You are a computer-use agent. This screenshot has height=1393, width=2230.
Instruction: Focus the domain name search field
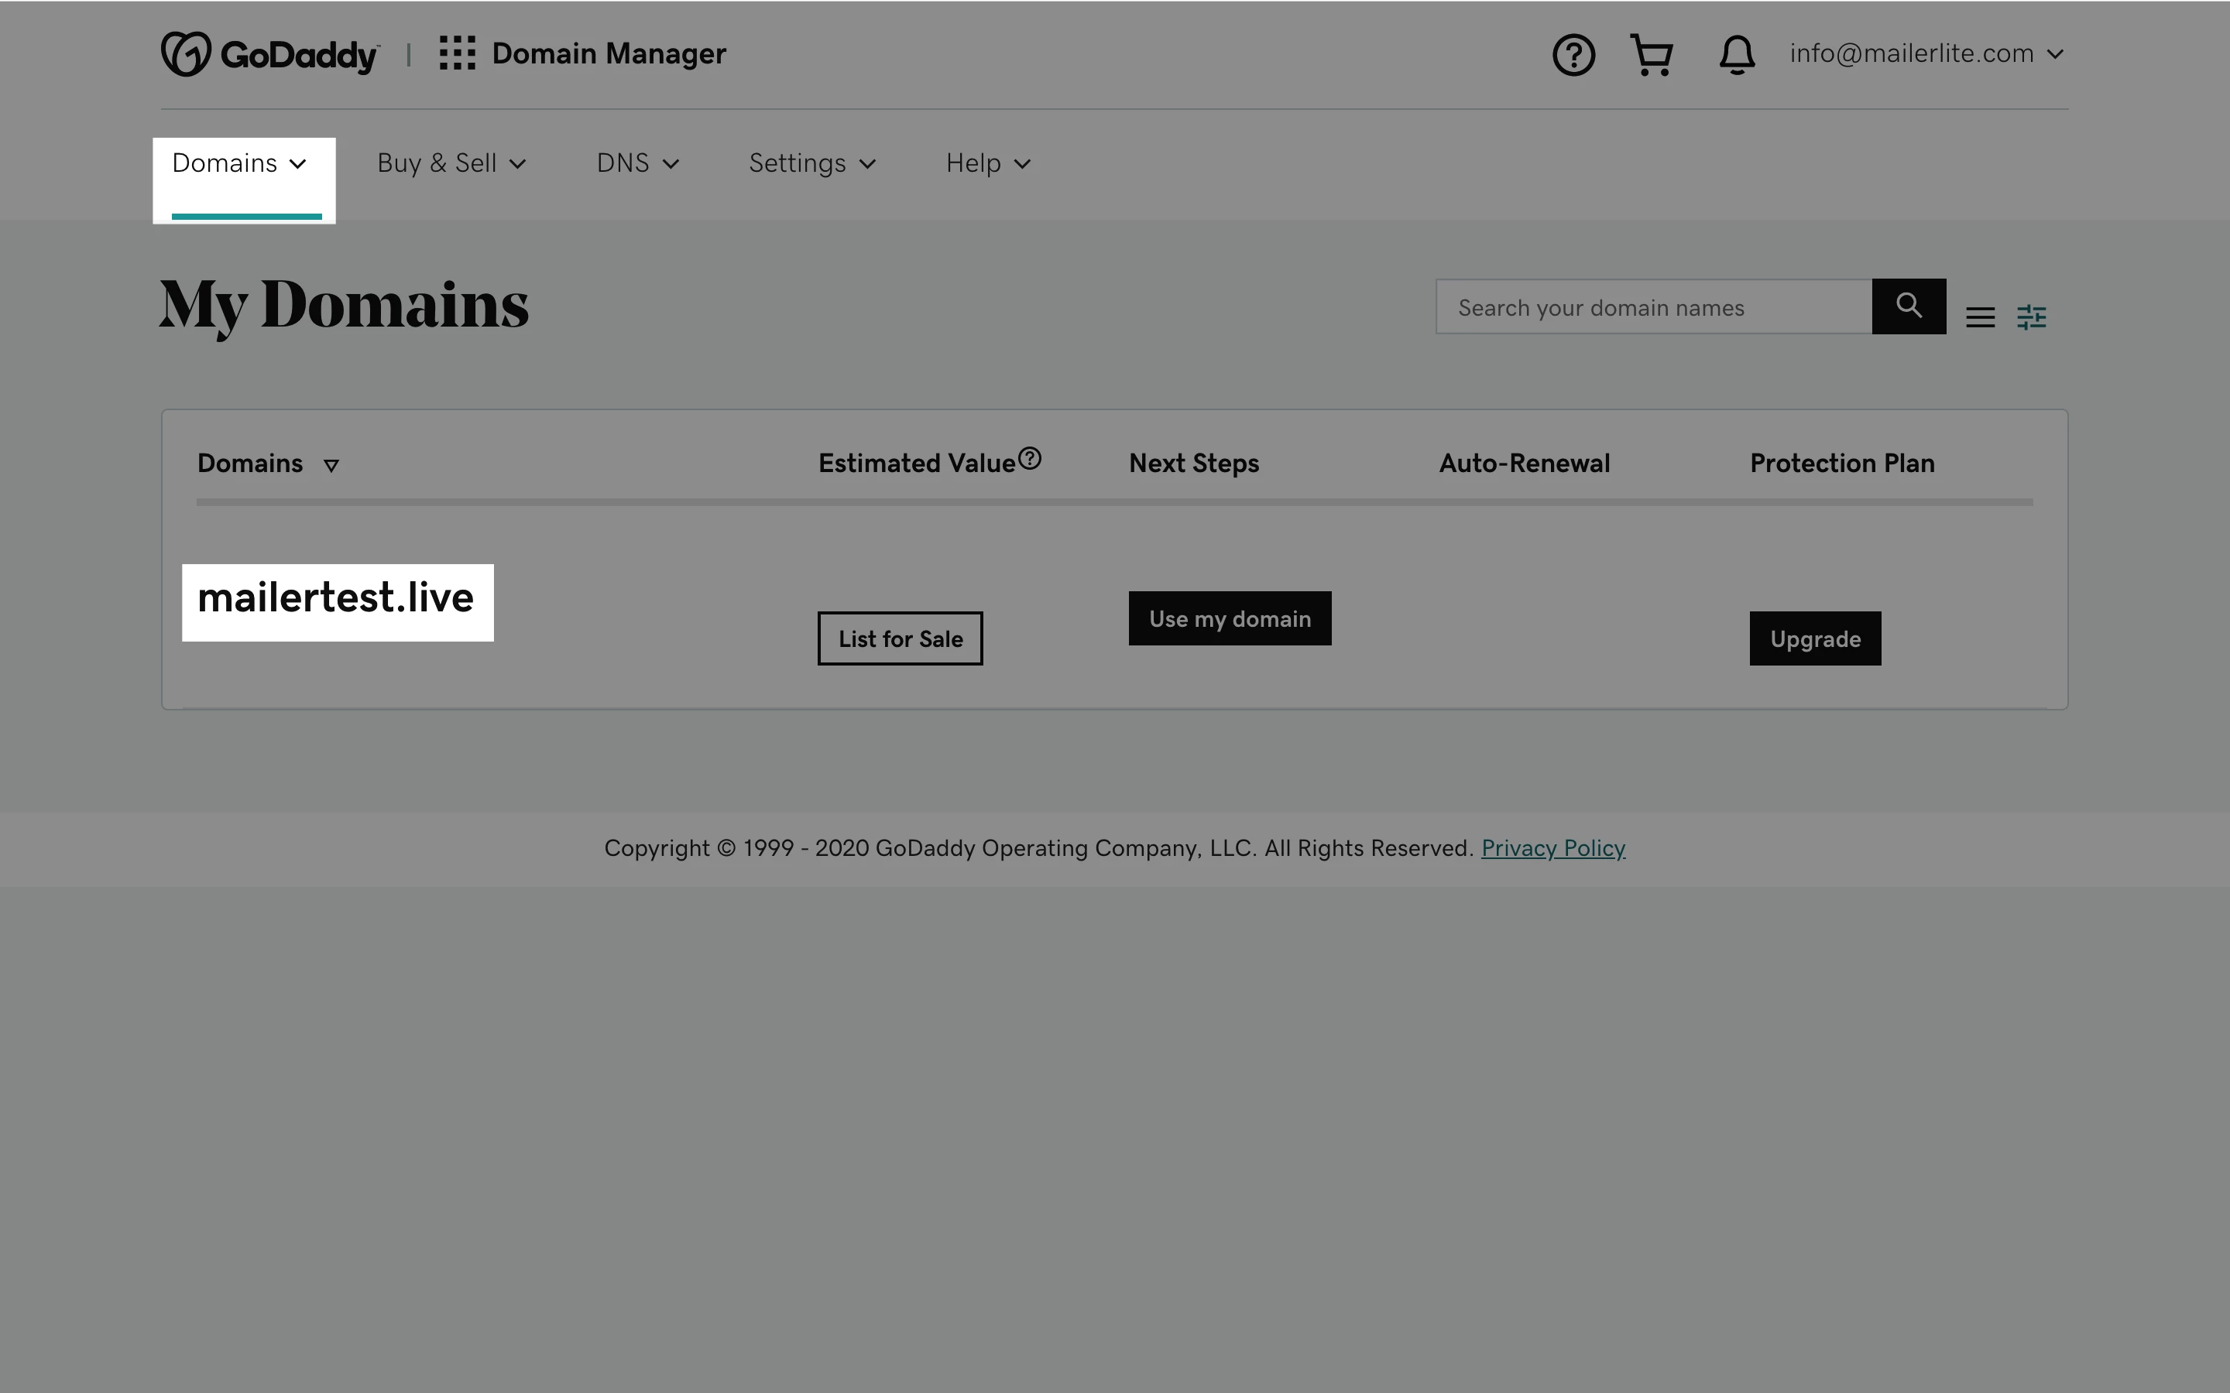1653,308
